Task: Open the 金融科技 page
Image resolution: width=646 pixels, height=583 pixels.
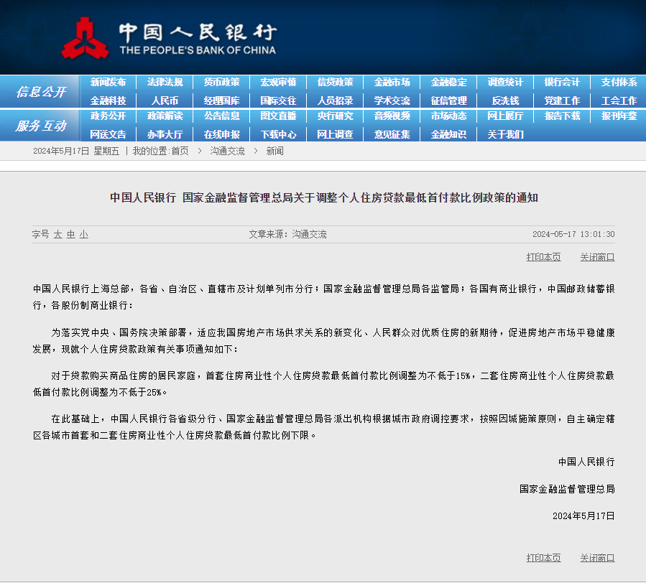Action: (x=109, y=100)
